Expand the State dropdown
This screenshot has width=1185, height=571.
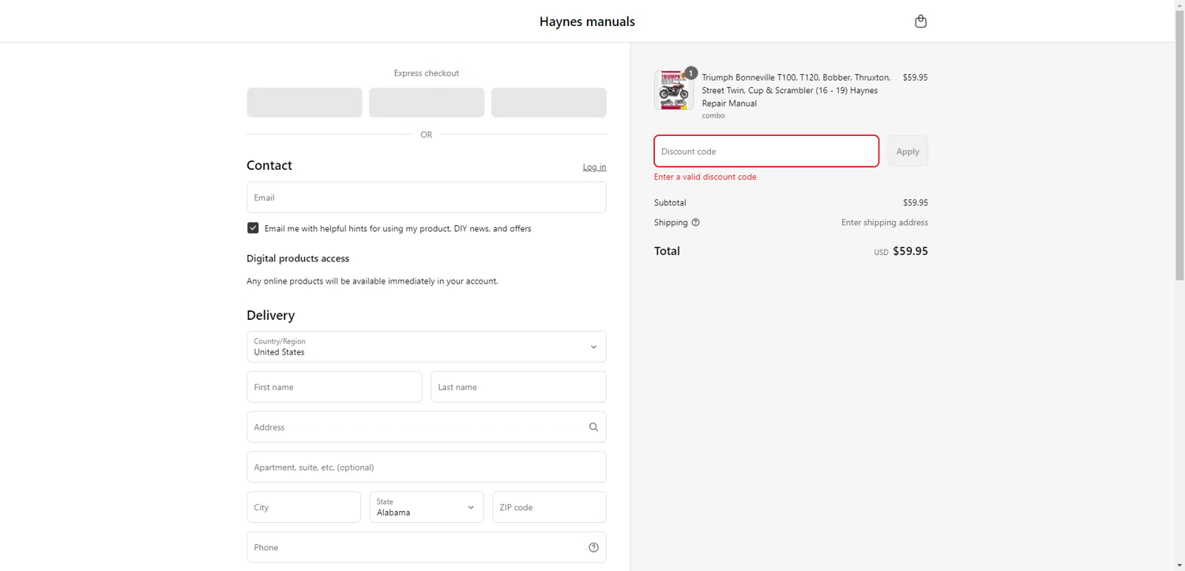[x=427, y=507]
